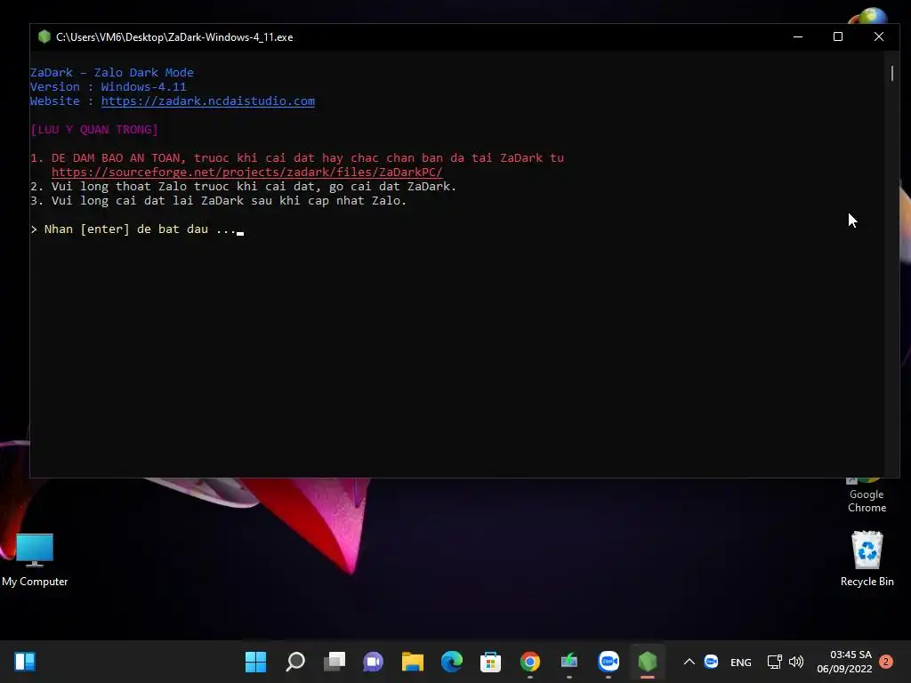Minimize the ZaDark console window
The height and width of the screenshot is (683, 911).
click(798, 36)
